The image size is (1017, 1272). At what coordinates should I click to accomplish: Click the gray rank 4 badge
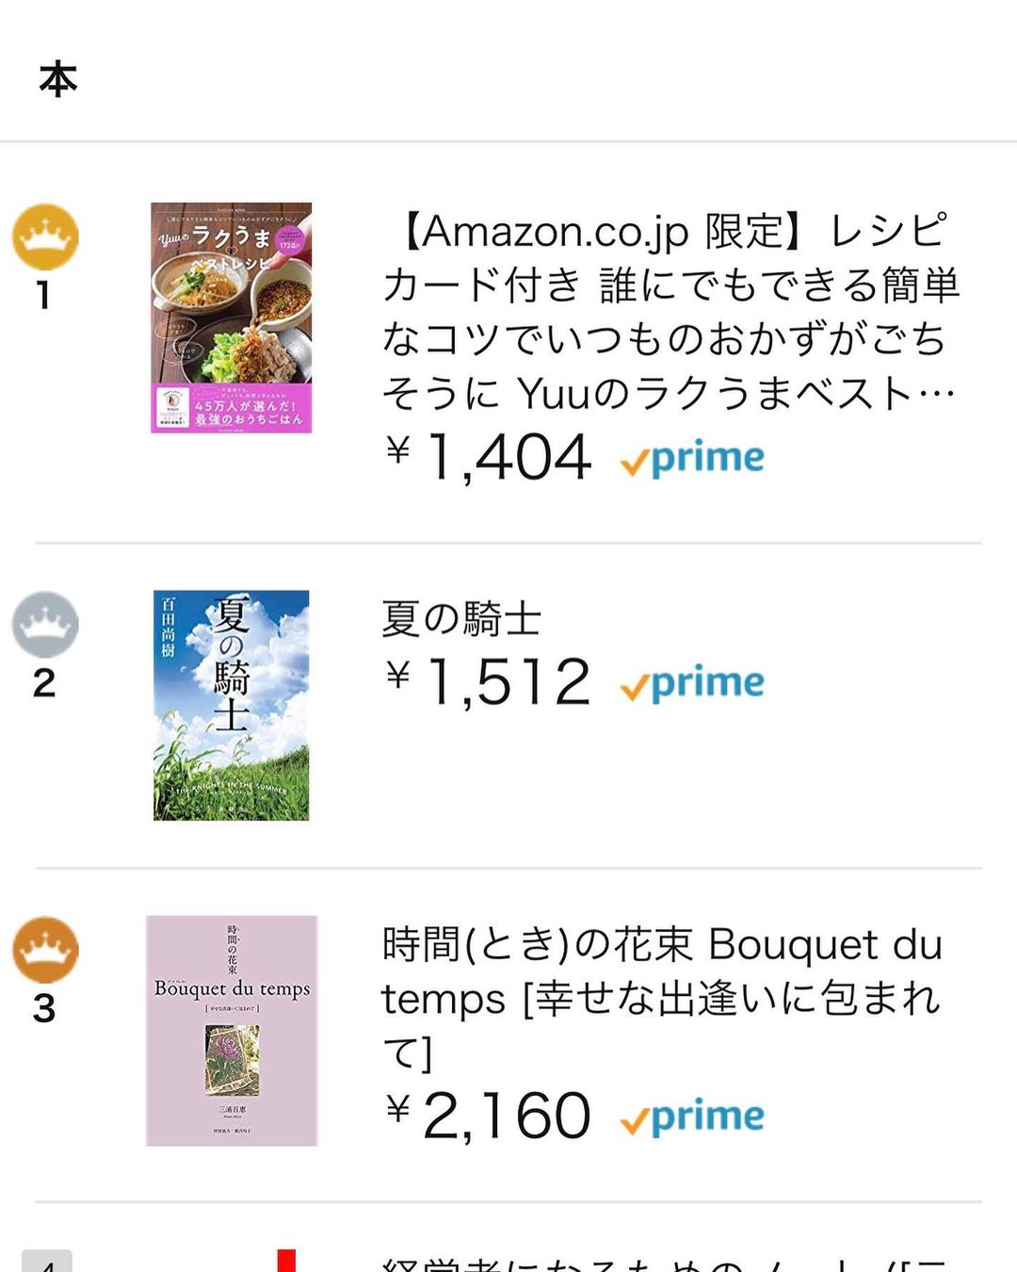pos(47,1261)
